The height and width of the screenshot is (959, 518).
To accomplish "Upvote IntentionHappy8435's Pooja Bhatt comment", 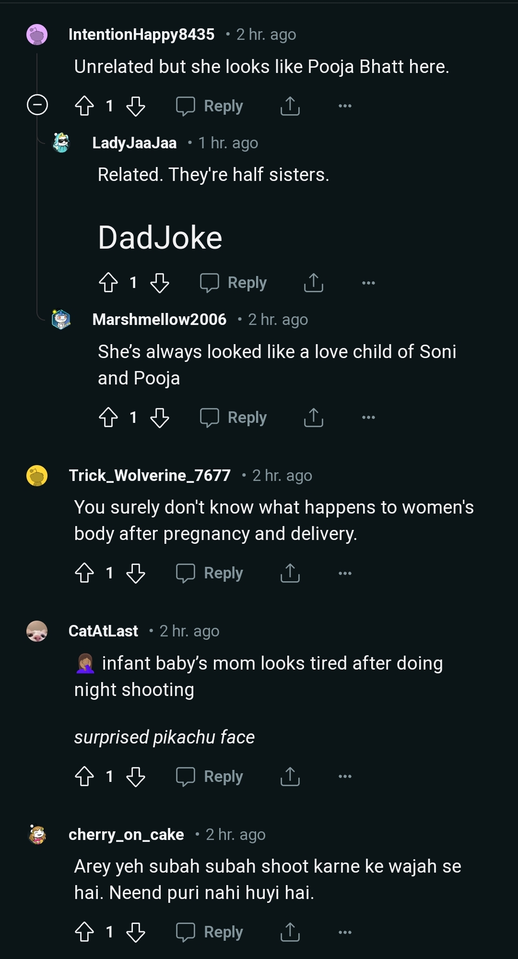I will [x=85, y=106].
